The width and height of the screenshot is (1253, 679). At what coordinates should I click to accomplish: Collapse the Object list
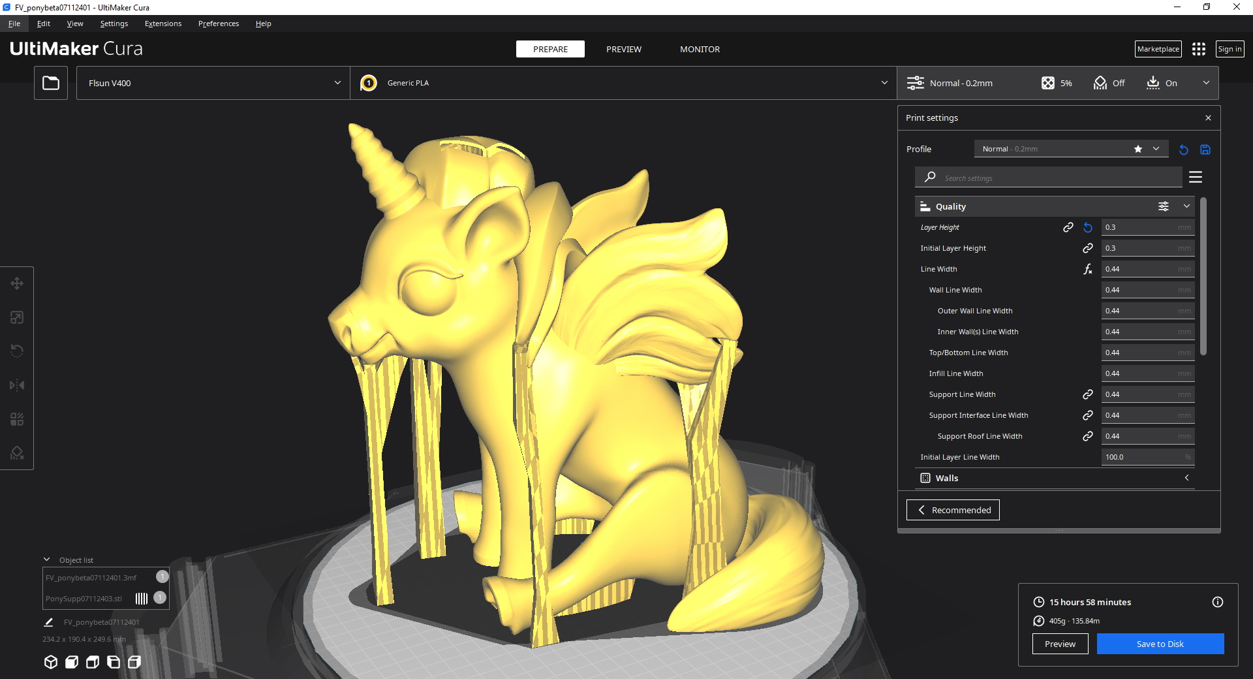pos(47,560)
